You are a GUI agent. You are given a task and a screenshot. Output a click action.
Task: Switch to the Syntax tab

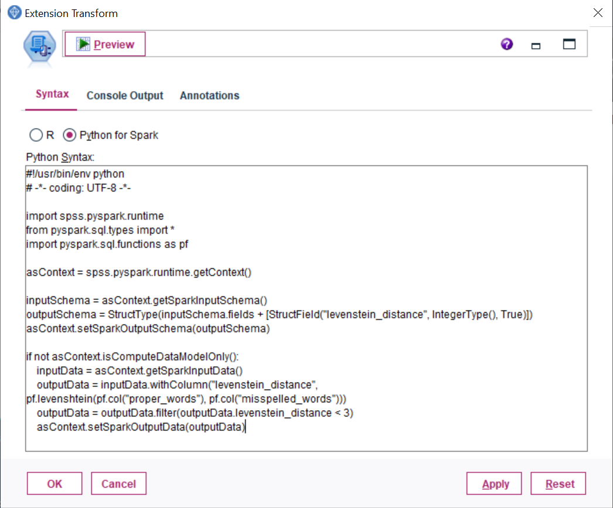click(52, 94)
